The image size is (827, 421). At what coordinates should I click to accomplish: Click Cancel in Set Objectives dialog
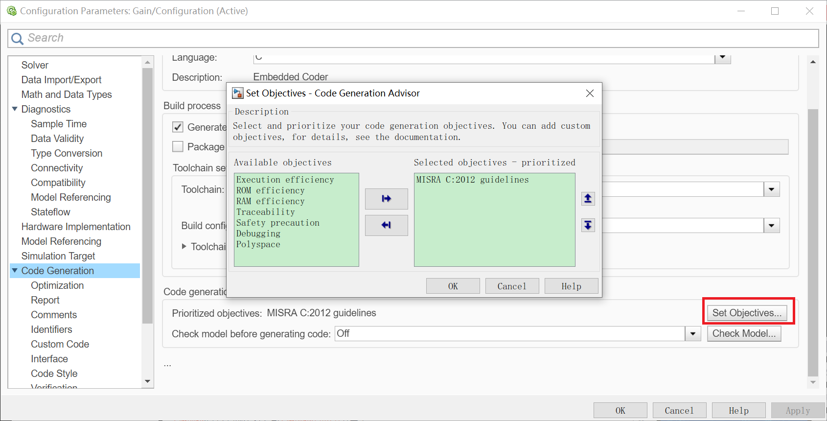click(512, 286)
